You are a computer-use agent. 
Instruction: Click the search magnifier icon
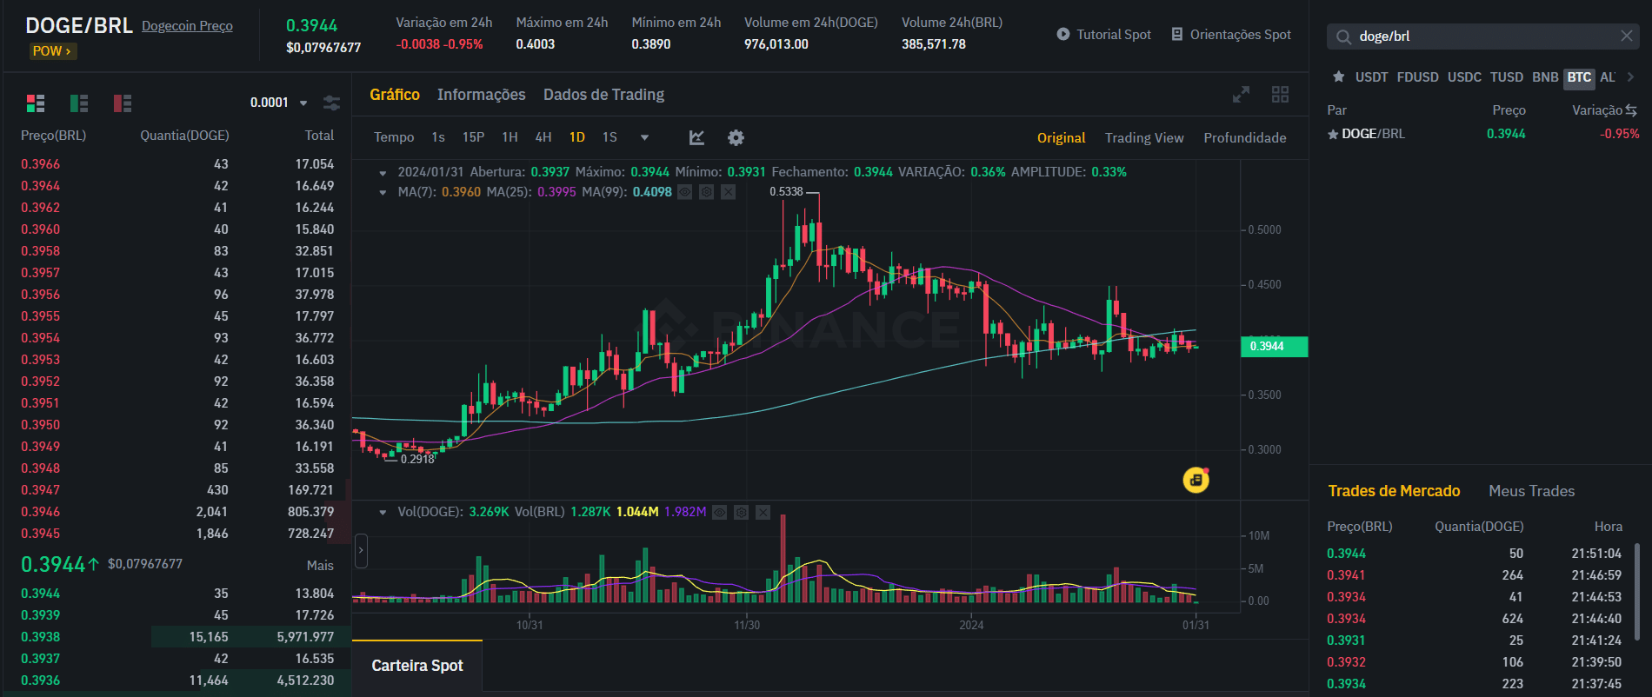click(x=1343, y=37)
